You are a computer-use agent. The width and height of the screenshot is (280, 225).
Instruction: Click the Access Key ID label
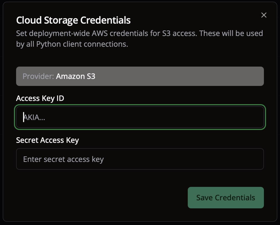pos(39,98)
